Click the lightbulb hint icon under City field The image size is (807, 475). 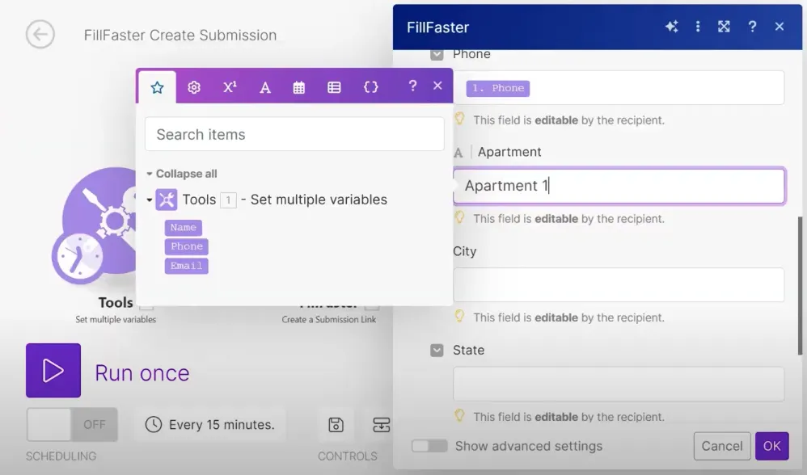click(459, 317)
